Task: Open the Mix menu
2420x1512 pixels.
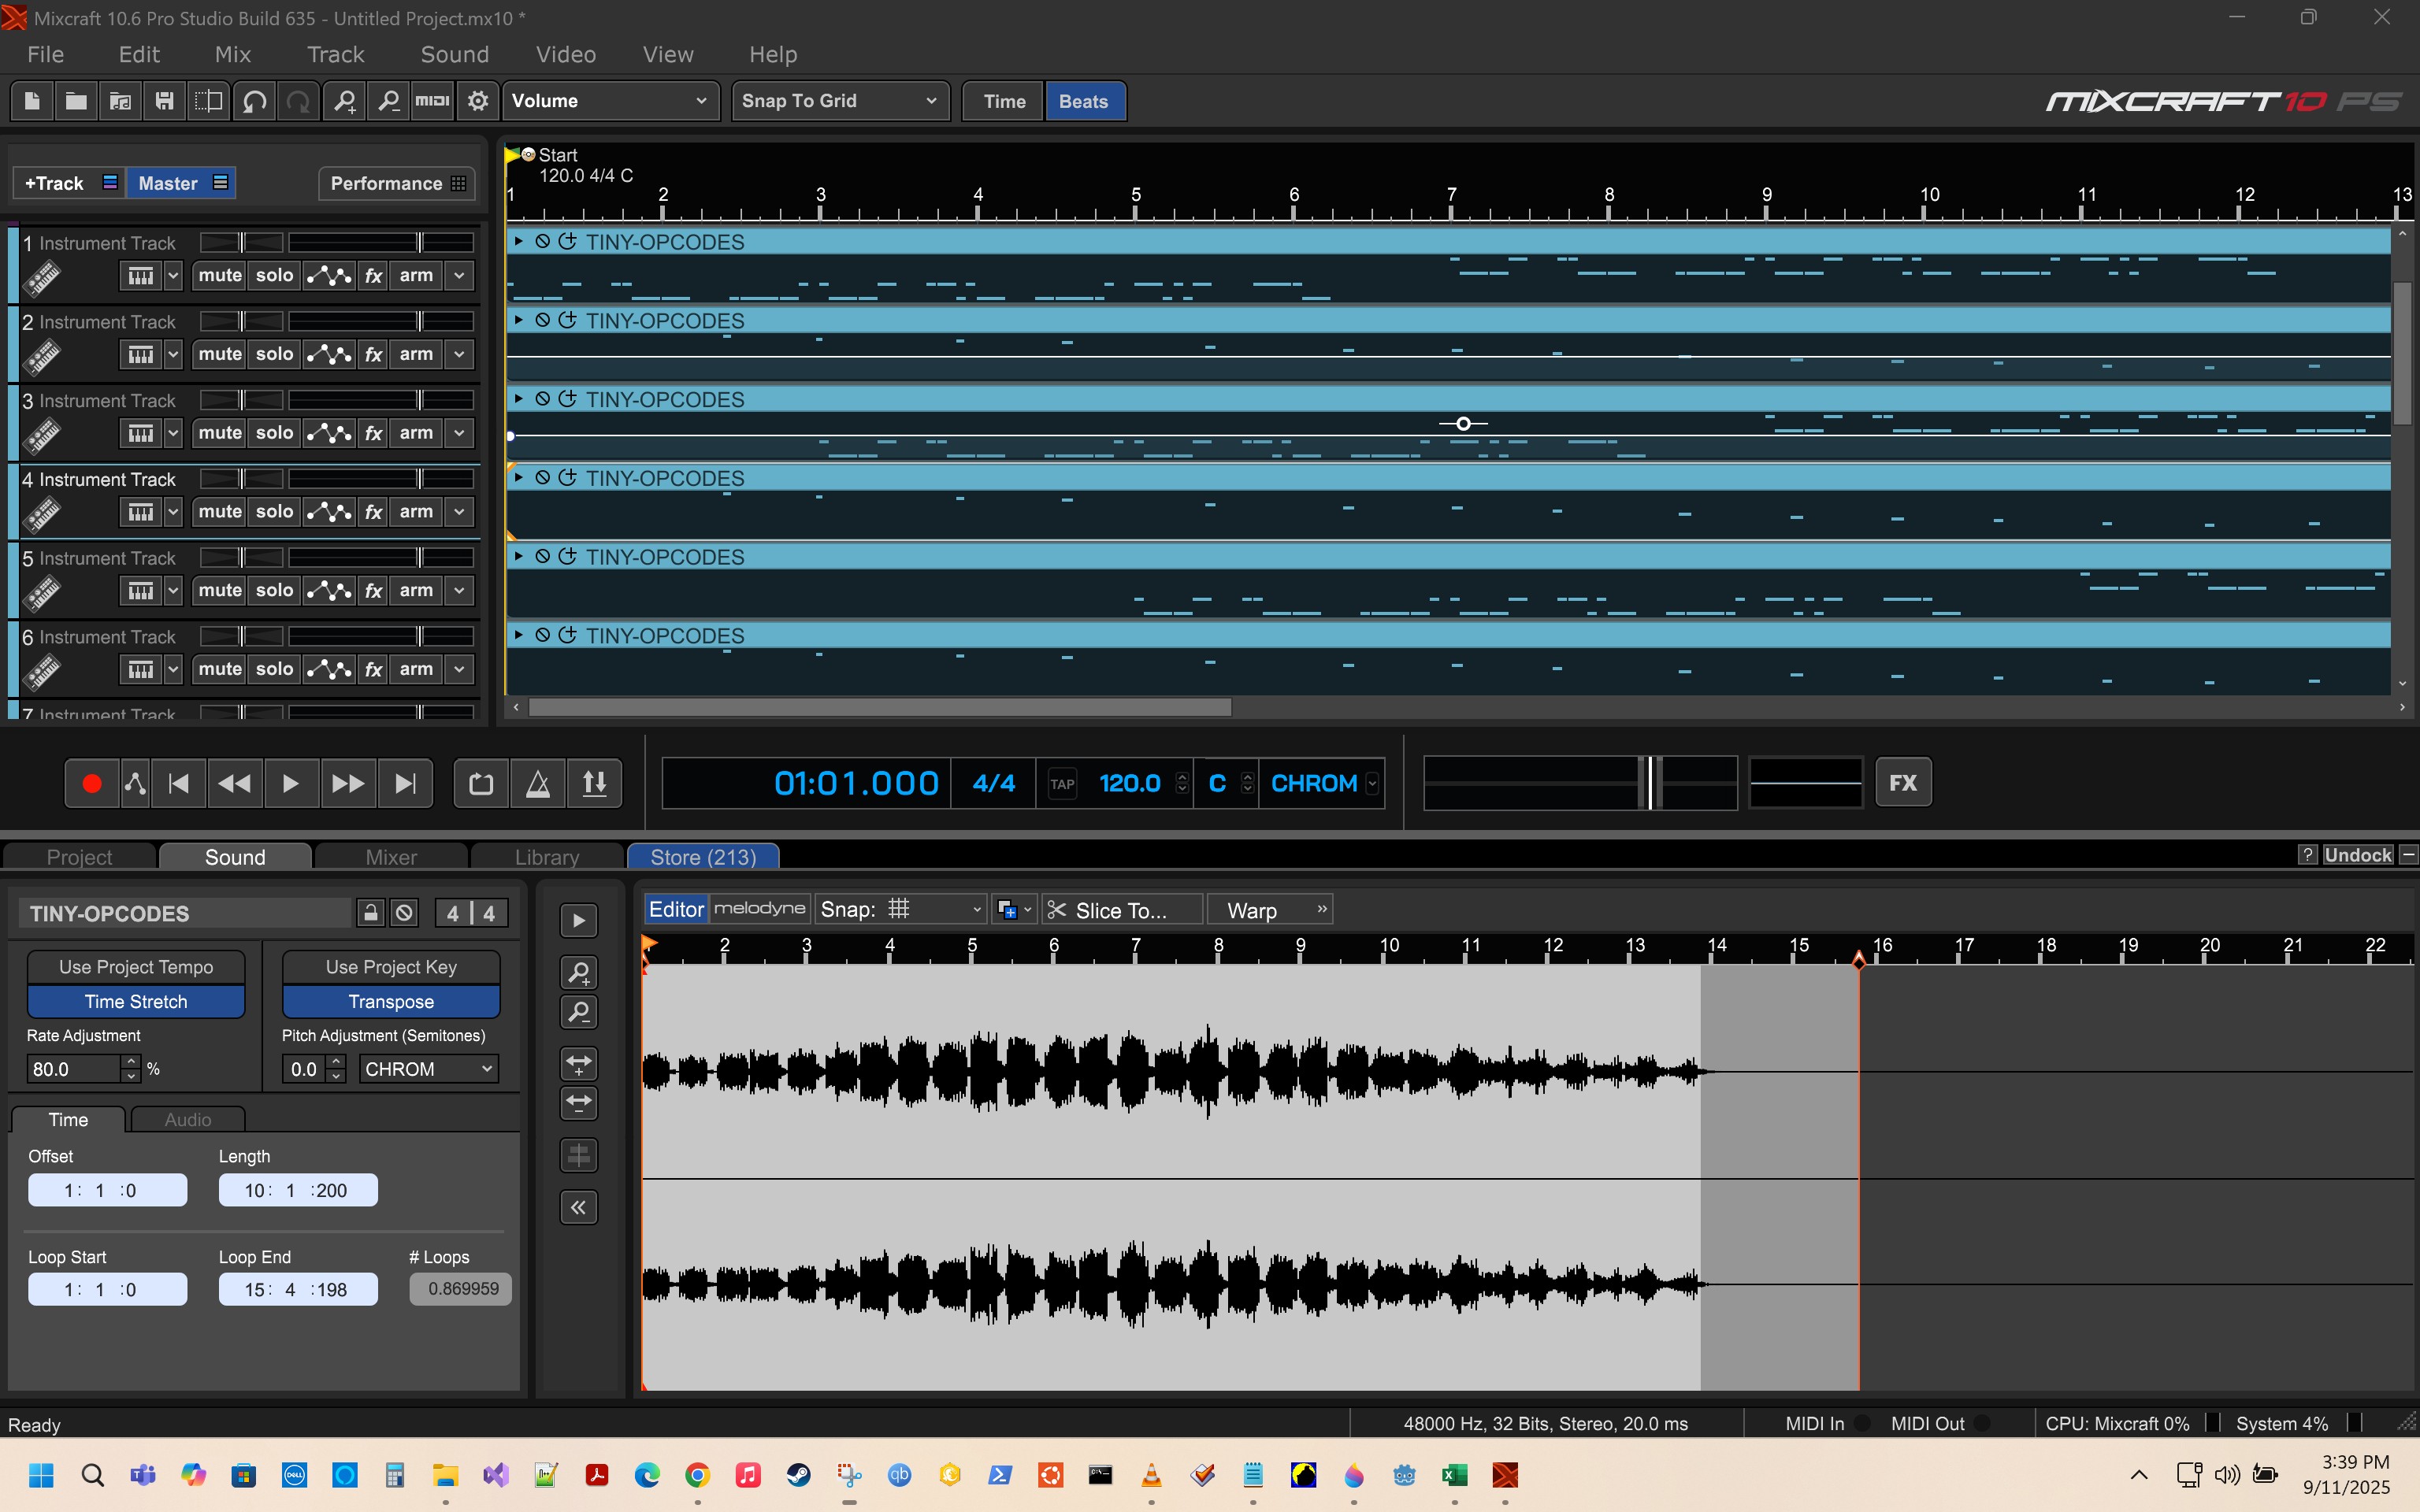Action: pyautogui.click(x=233, y=54)
